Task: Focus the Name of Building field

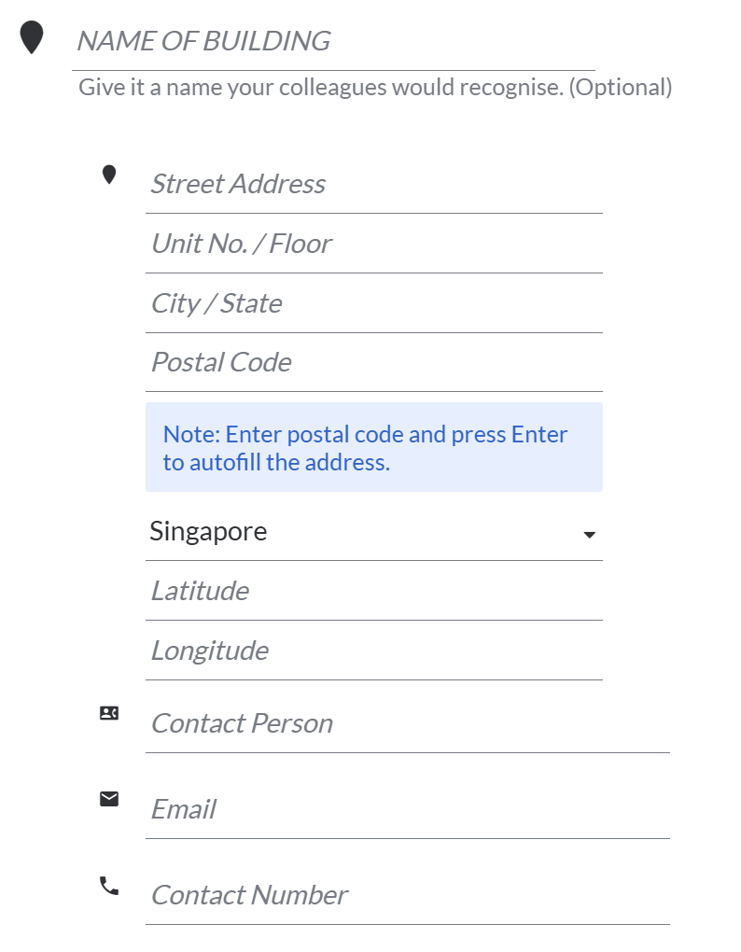Action: pos(332,41)
